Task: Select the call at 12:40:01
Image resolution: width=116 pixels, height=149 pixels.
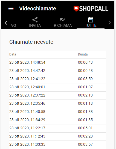Action: pyautogui.click(x=58, y=87)
